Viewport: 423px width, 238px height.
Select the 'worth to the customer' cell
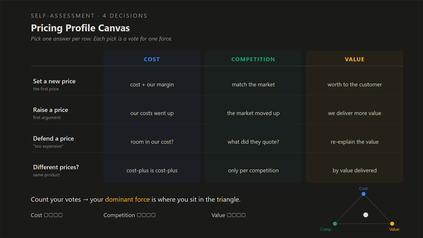coord(355,85)
